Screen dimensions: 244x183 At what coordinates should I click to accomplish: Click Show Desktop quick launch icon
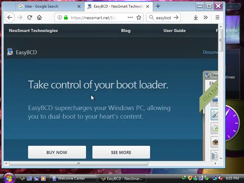pyautogui.click(x=29, y=178)
